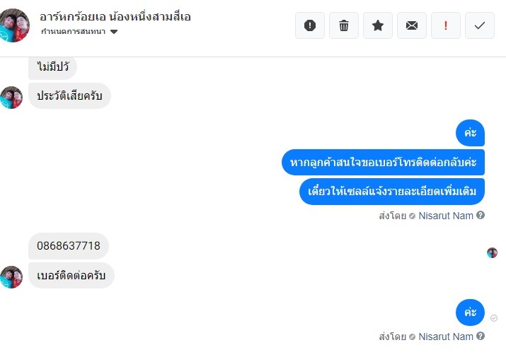Open help icon beside first Nisarut Nam
Image resolution: width=506 pixels, height=362 pixels.
point(481,215)
